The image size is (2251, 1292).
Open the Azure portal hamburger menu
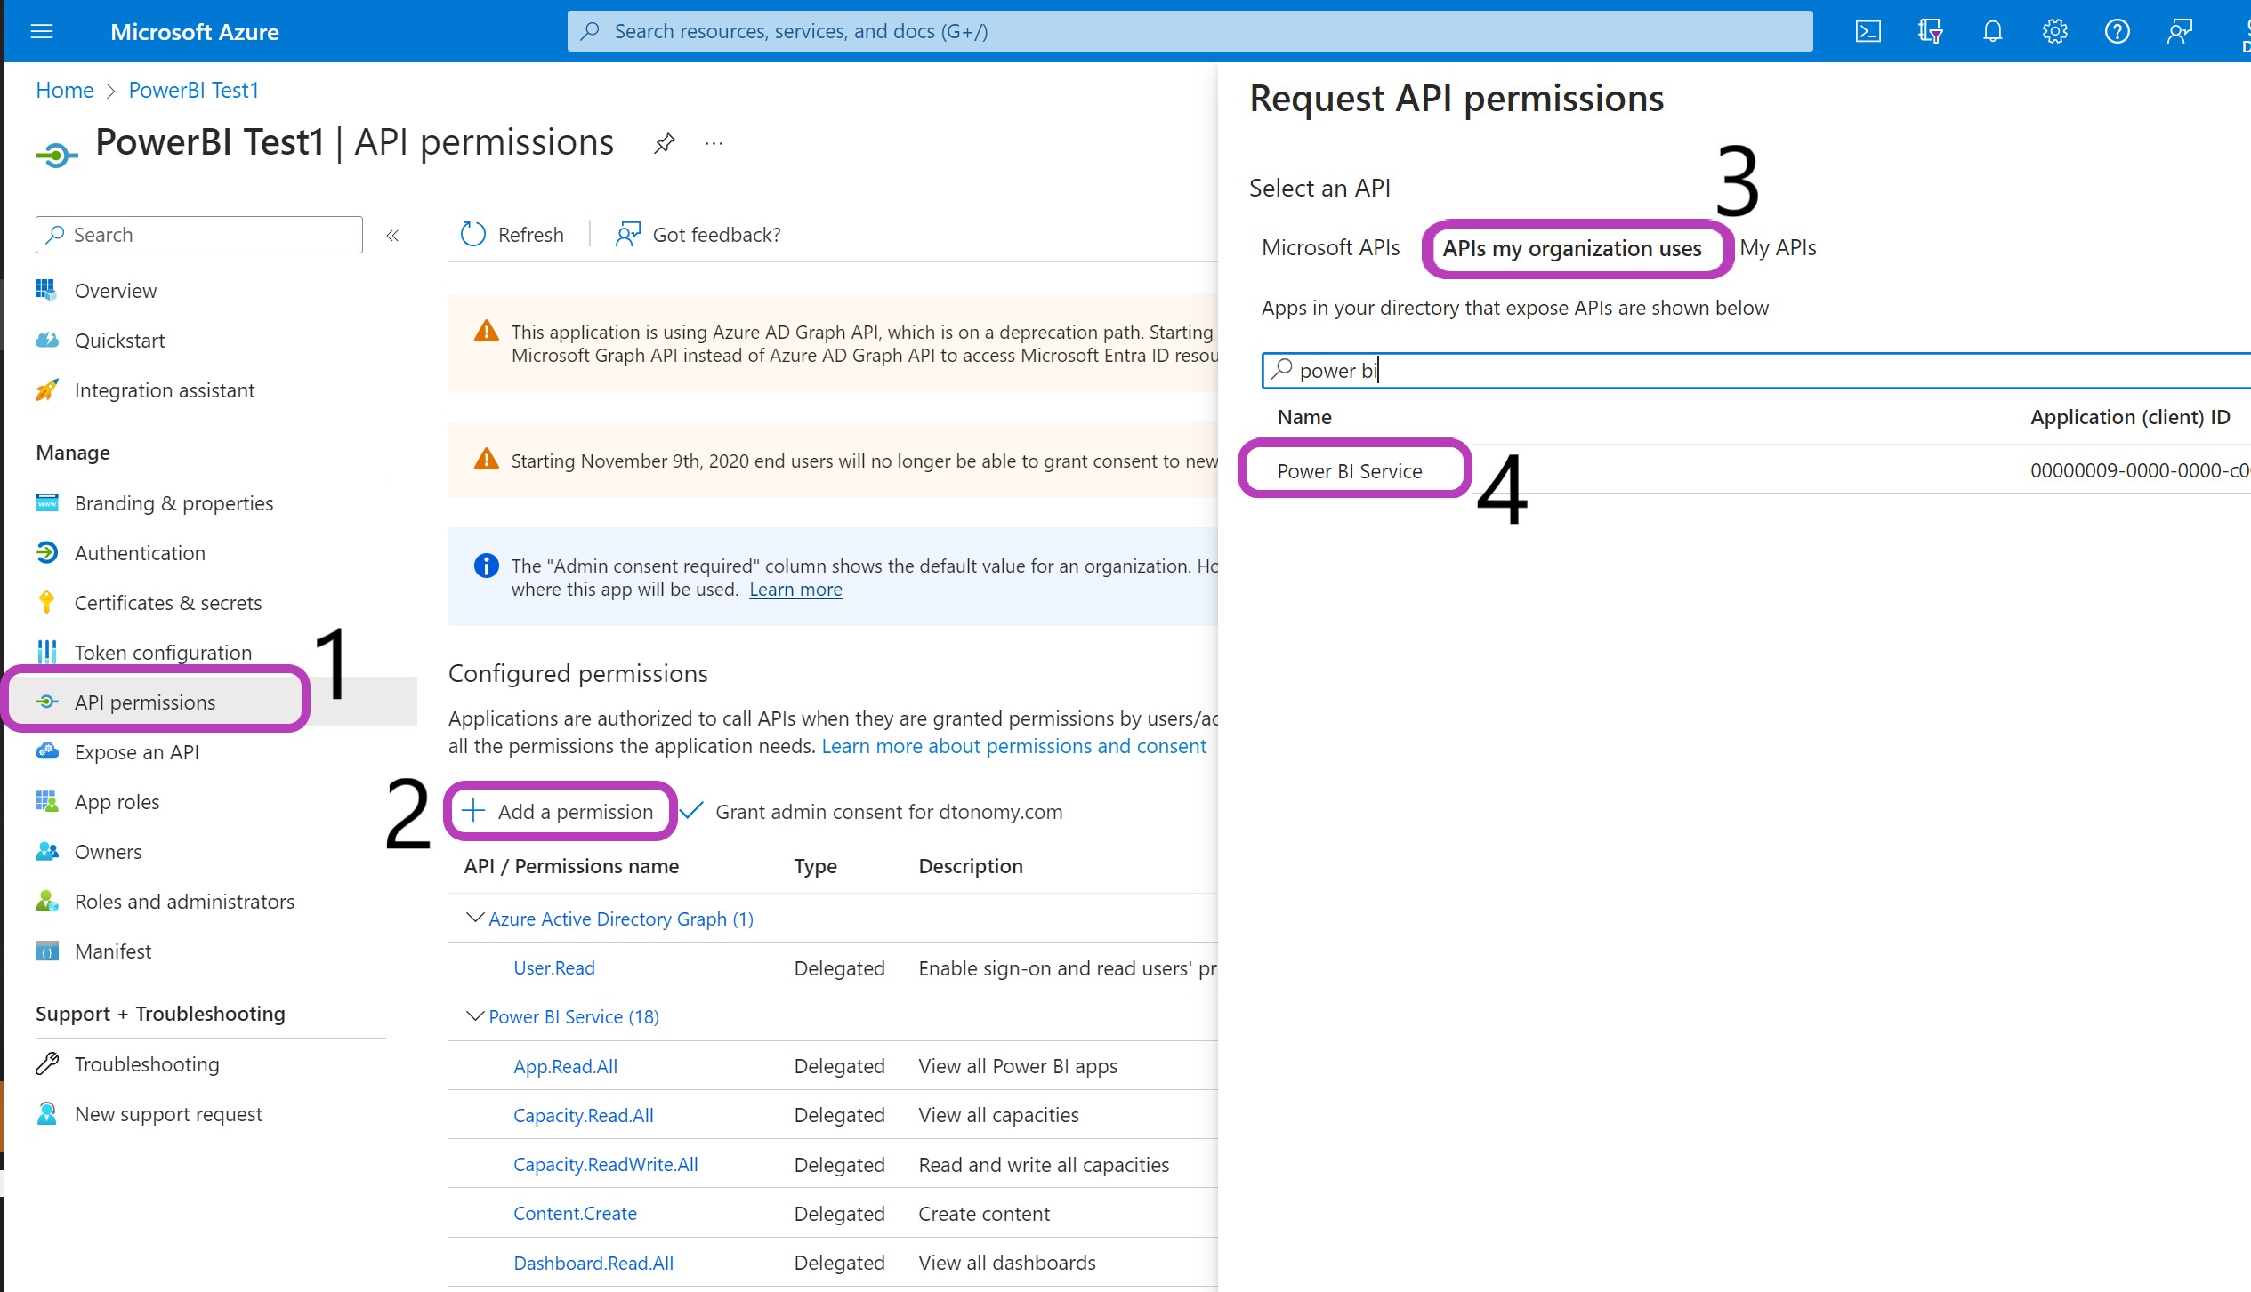click(x=42, y=32)
